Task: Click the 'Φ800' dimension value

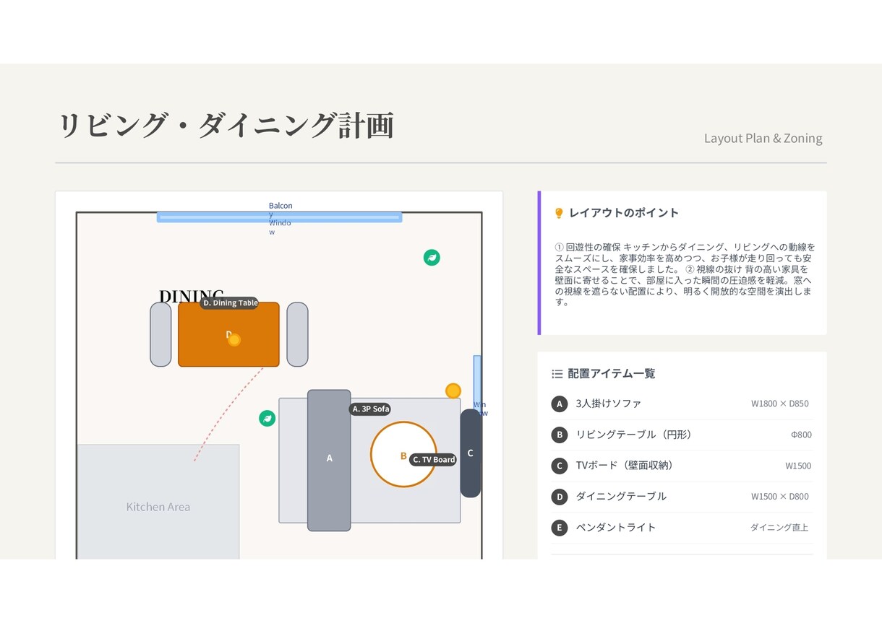Action: [801, 435]
